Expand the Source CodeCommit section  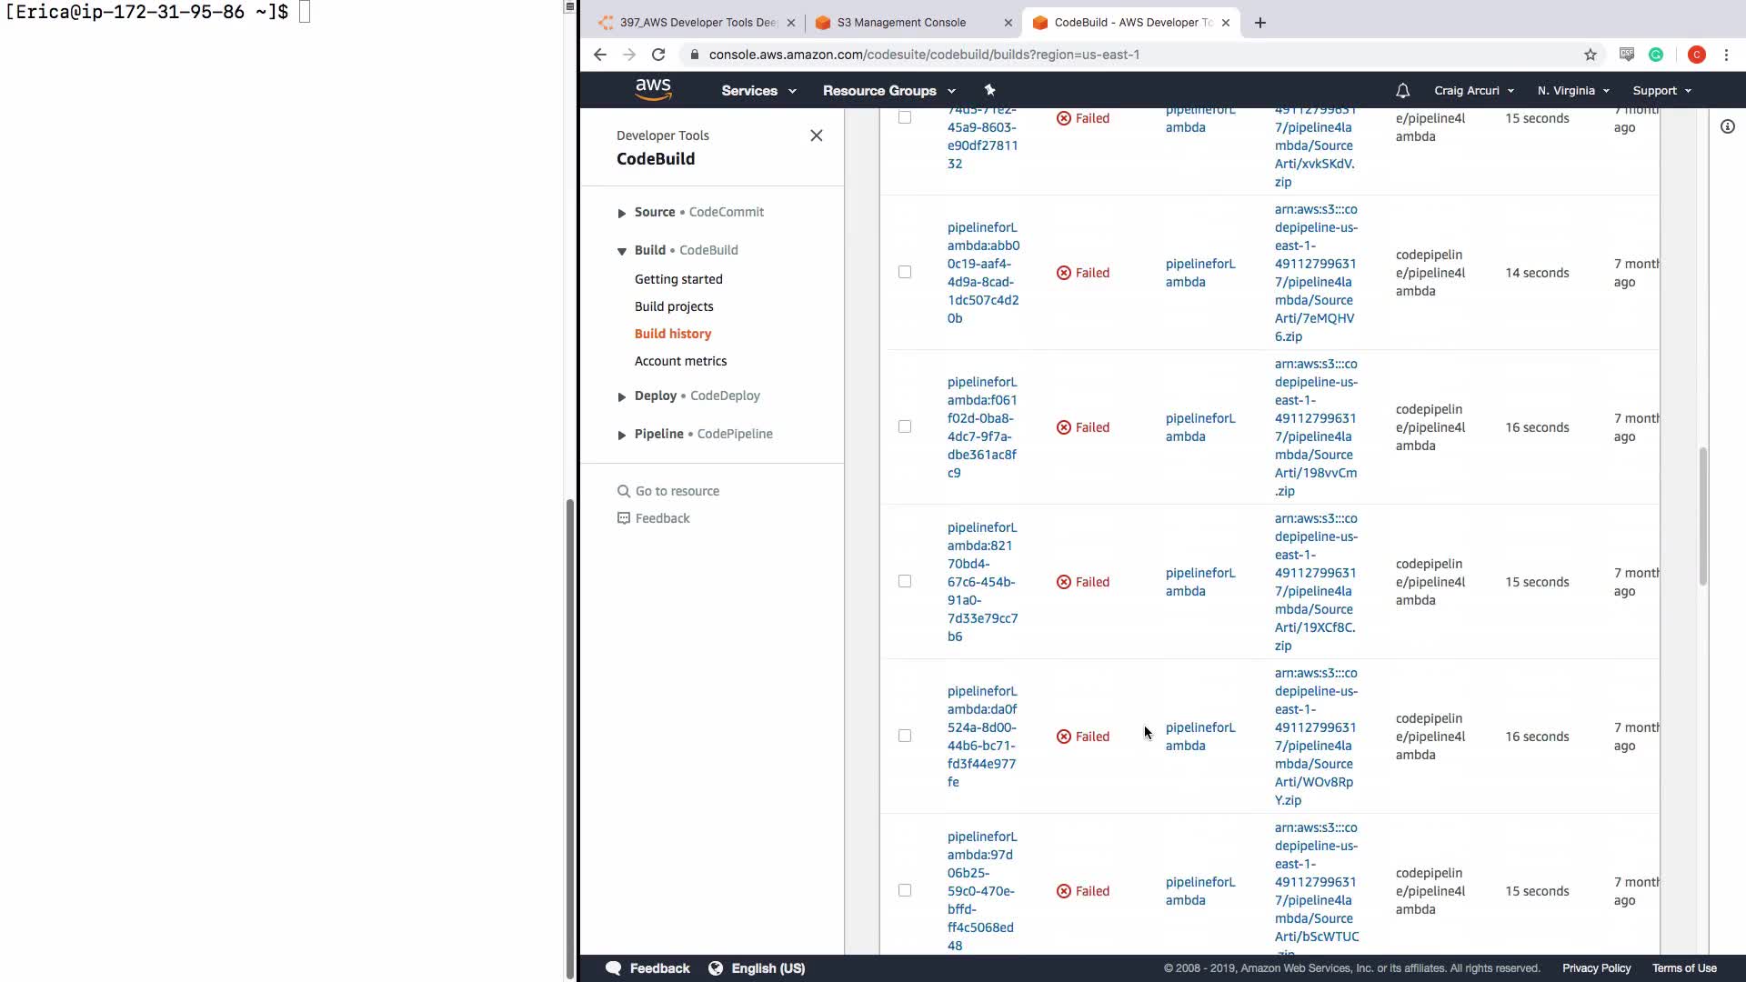[622, 213]
